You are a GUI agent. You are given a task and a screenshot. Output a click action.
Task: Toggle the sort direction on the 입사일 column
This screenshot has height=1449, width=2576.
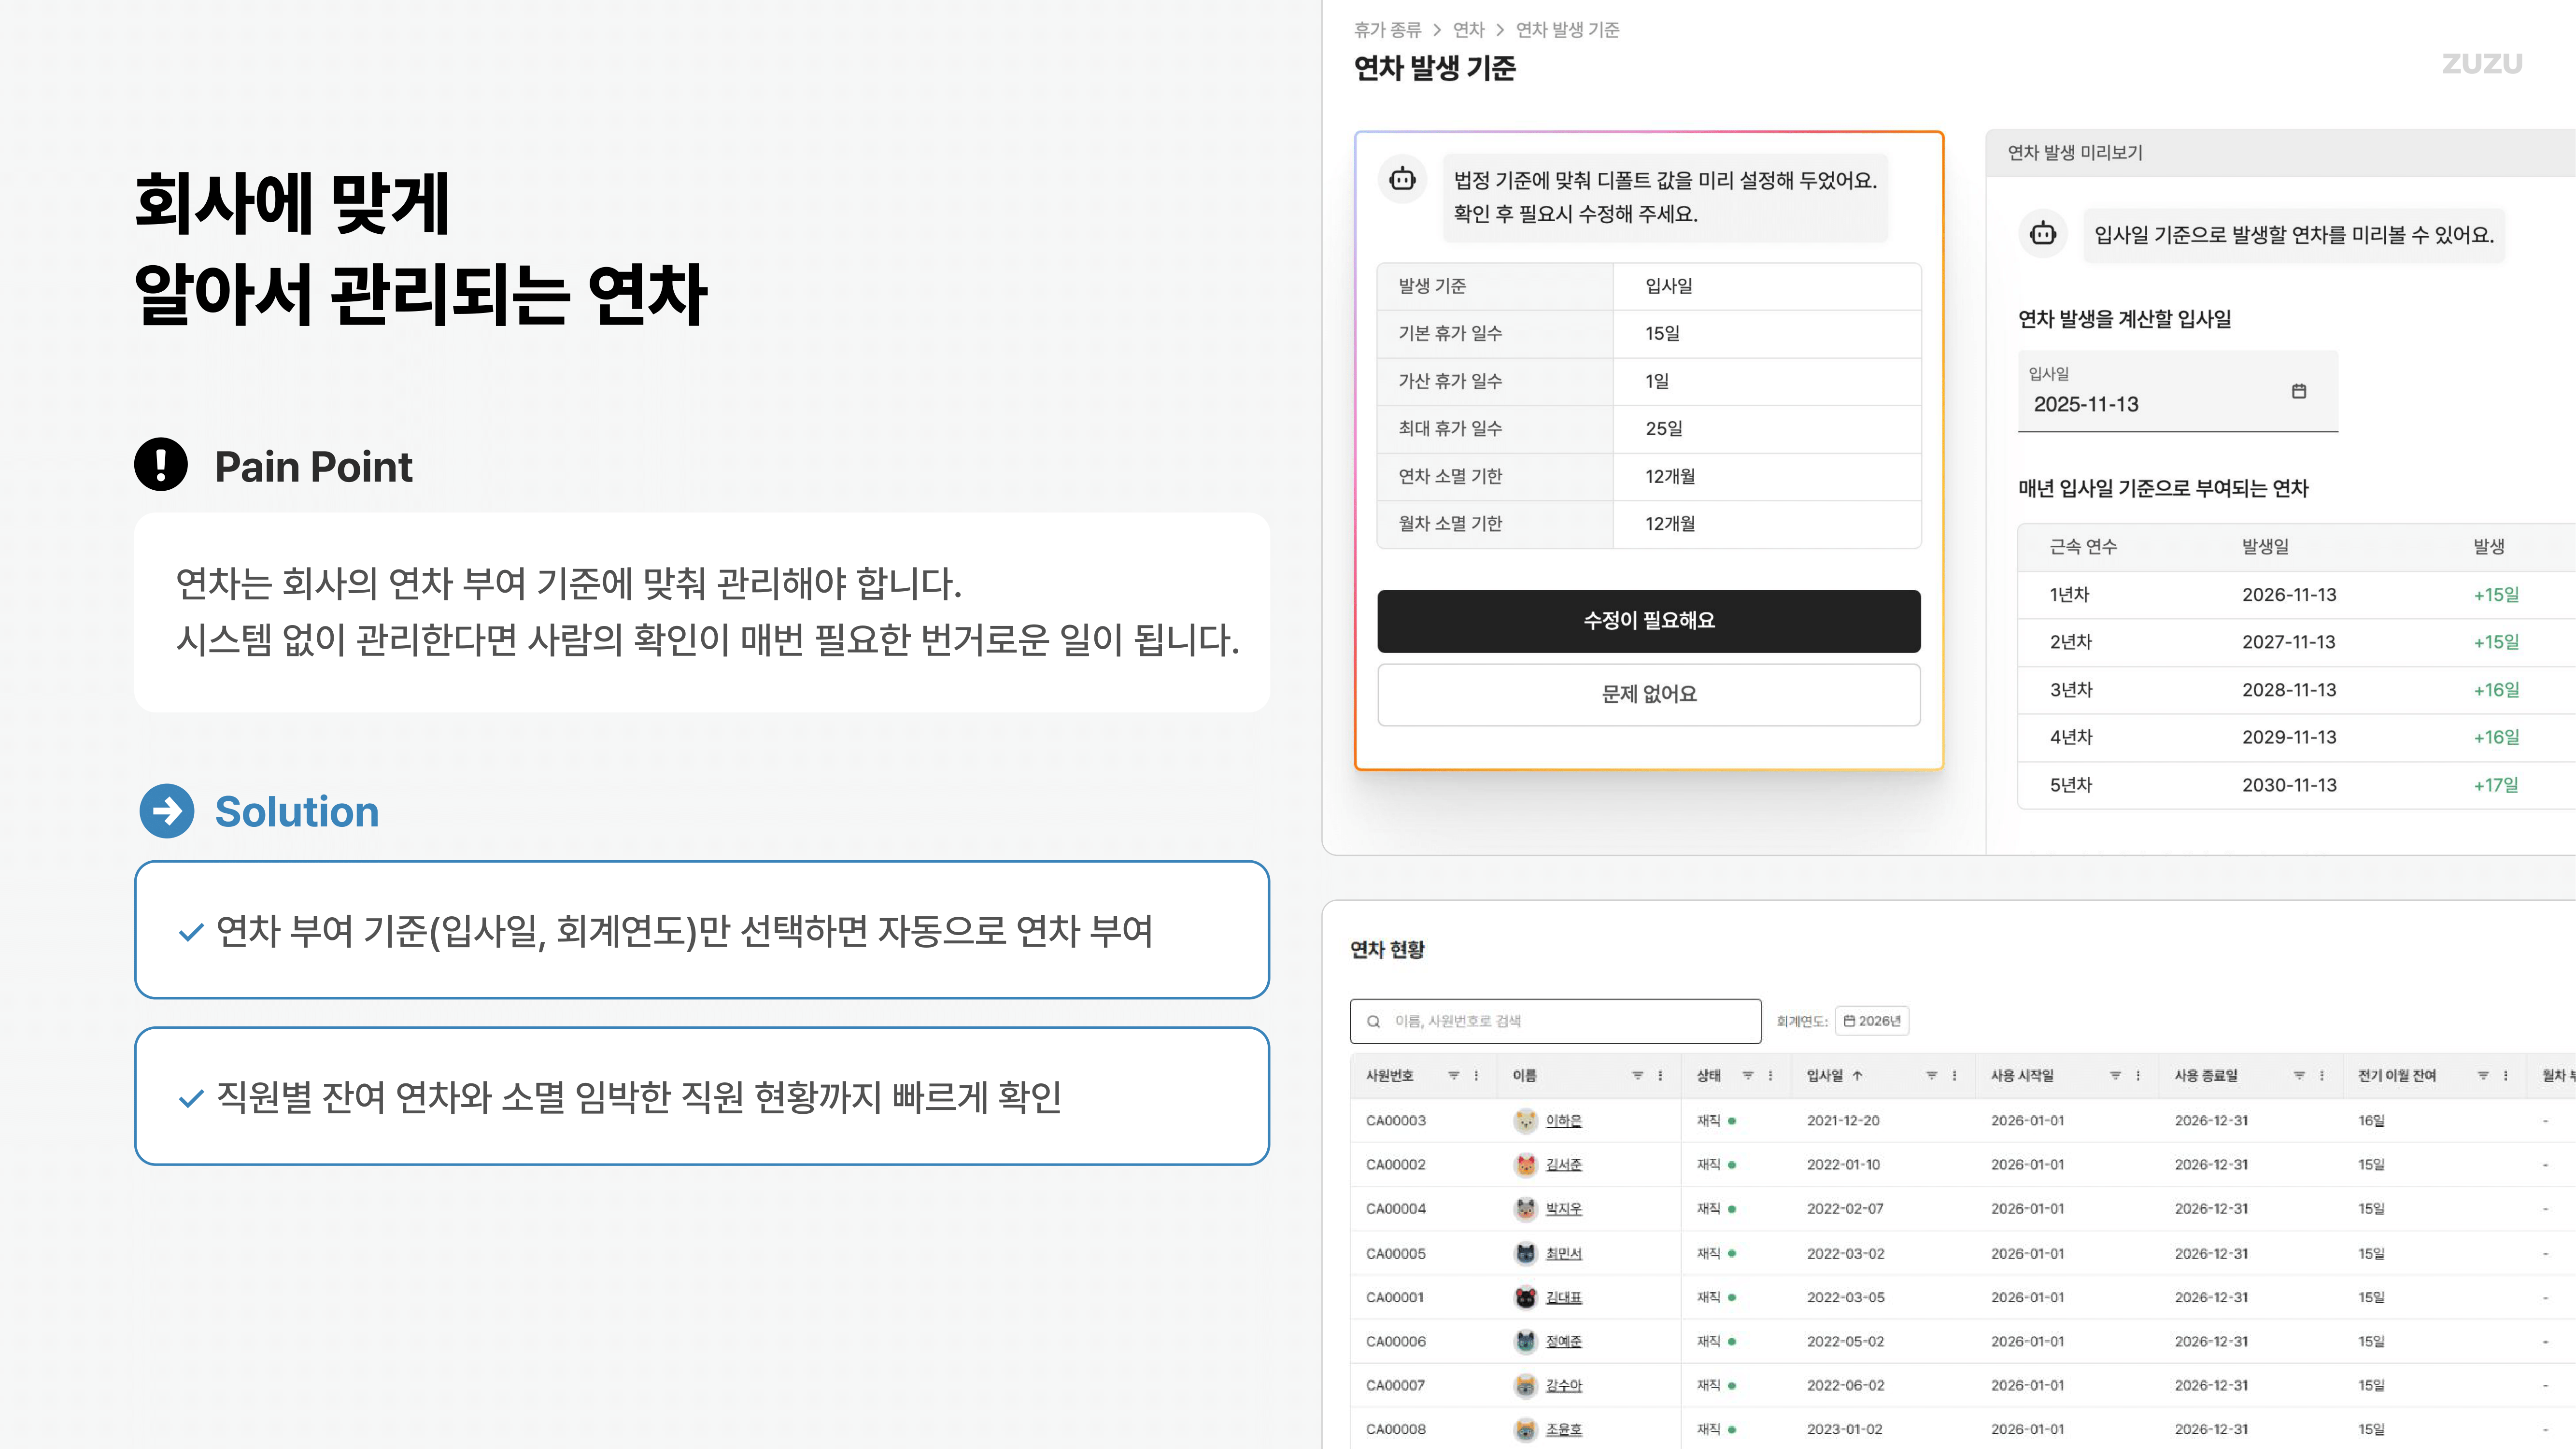[1857, 1076]
